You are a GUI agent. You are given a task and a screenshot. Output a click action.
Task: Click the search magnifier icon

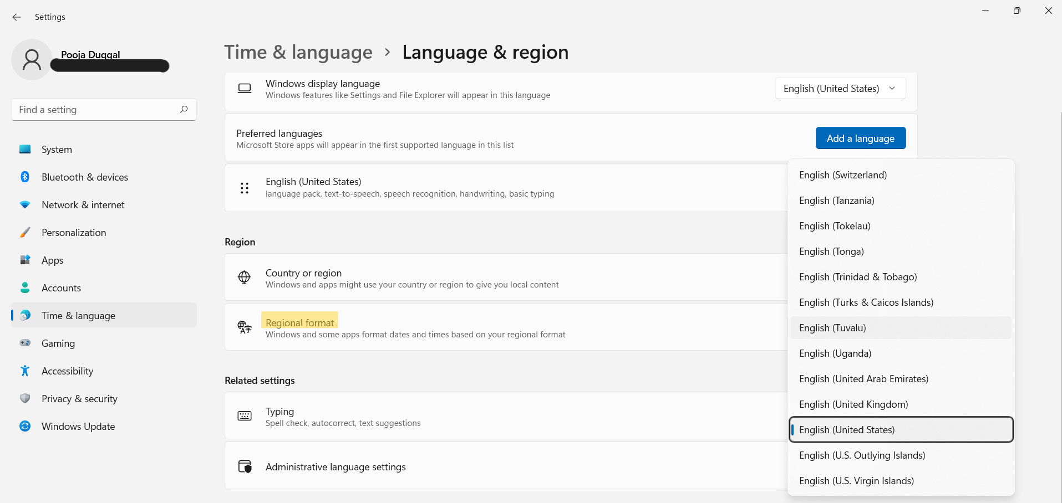click(x=184, y=110)
